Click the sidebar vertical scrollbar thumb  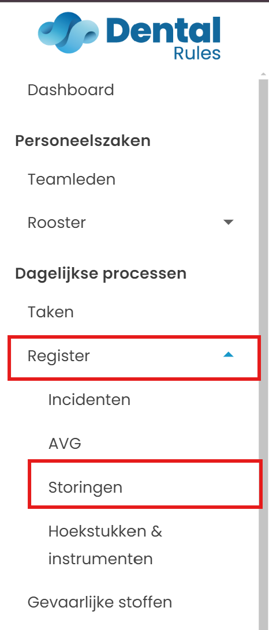click(263, 354)
